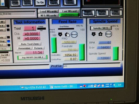This screenshot has width=139, height=104.
Task: Click Regen. Toolpath button
Action: (x=88, y=13)
